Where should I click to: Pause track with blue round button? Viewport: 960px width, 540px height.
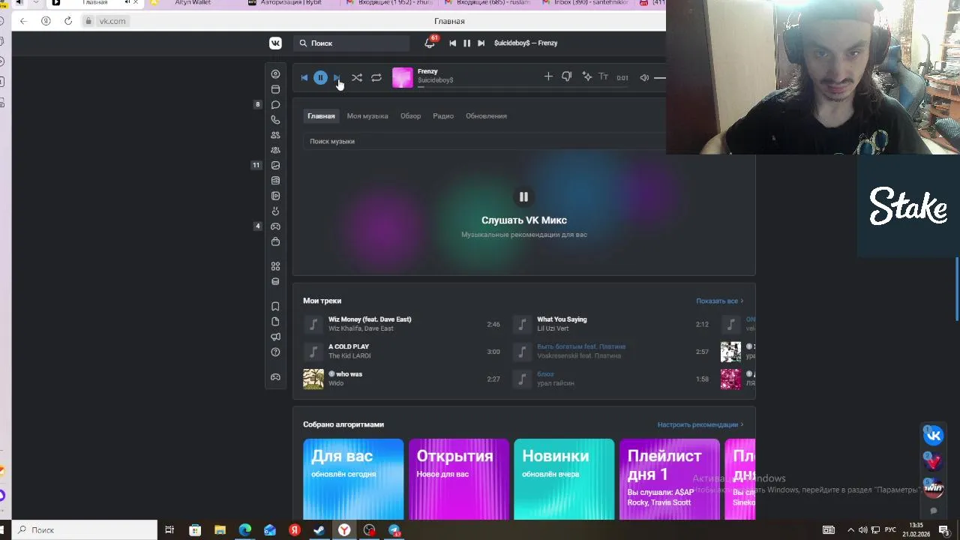pyautogui.click(x=320, y=77)
